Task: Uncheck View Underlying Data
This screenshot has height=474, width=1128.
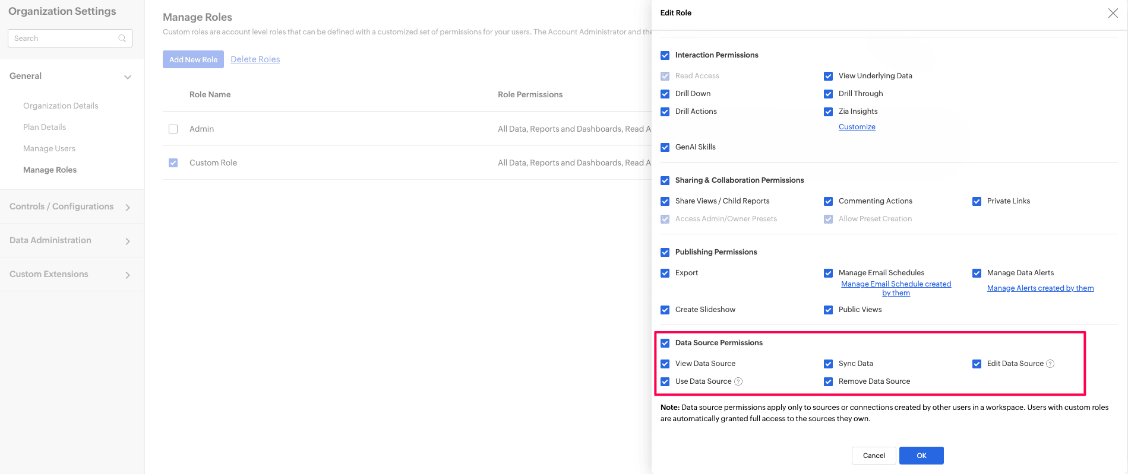Action: 829,76
